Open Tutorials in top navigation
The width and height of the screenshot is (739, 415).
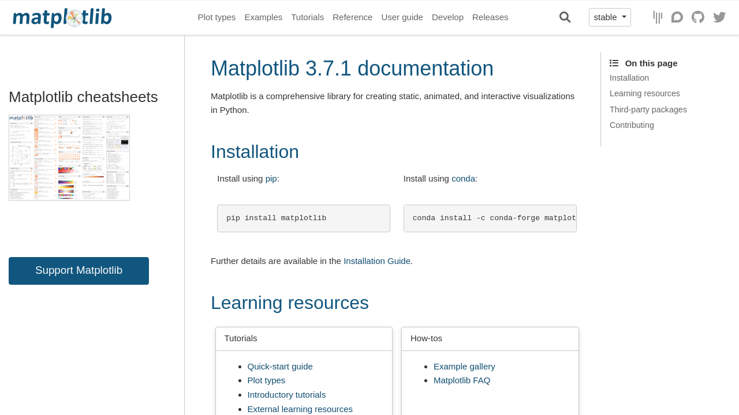point(307,17)
